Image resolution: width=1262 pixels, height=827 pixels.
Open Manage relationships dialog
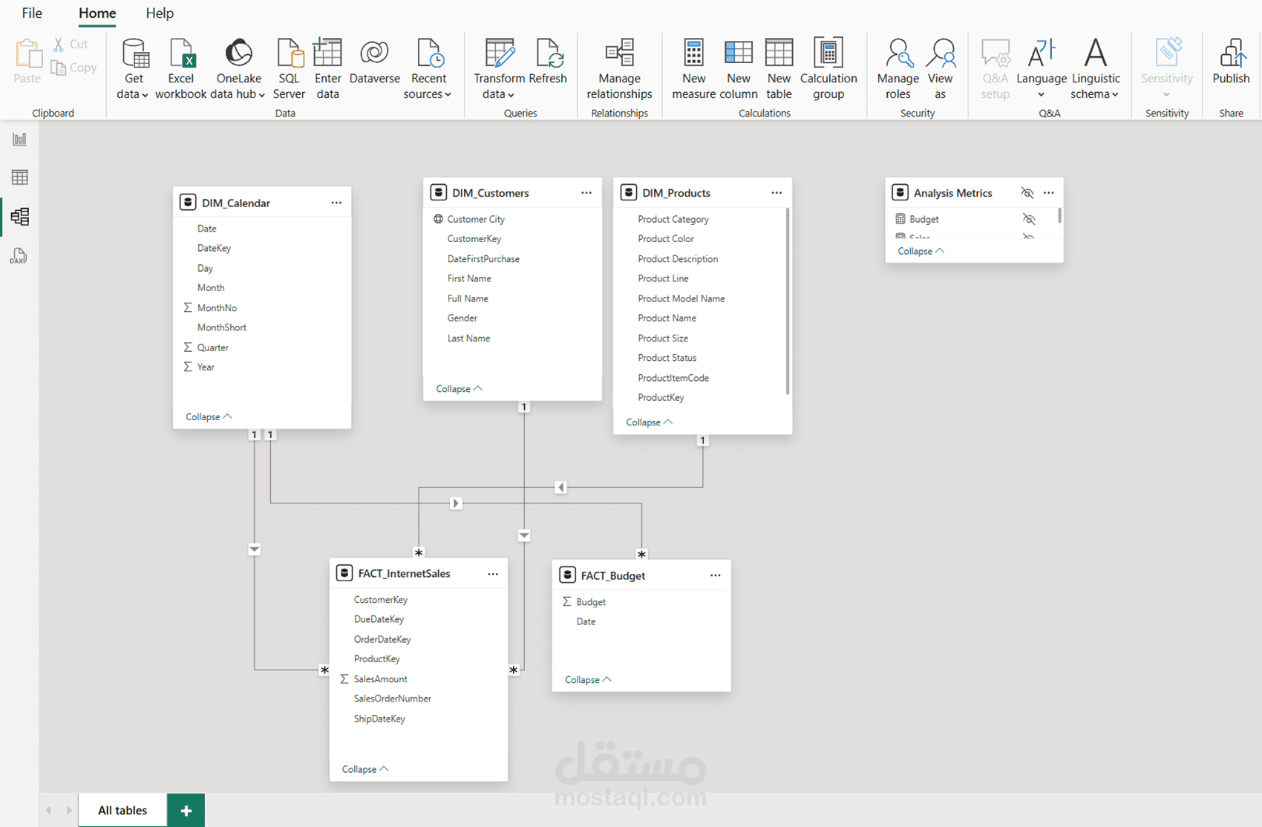(619, 69)
